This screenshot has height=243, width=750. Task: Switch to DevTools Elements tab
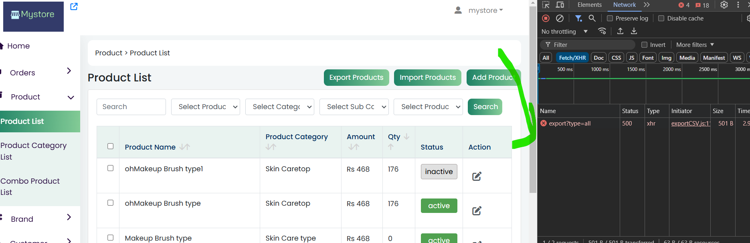[x=589, y=5]
